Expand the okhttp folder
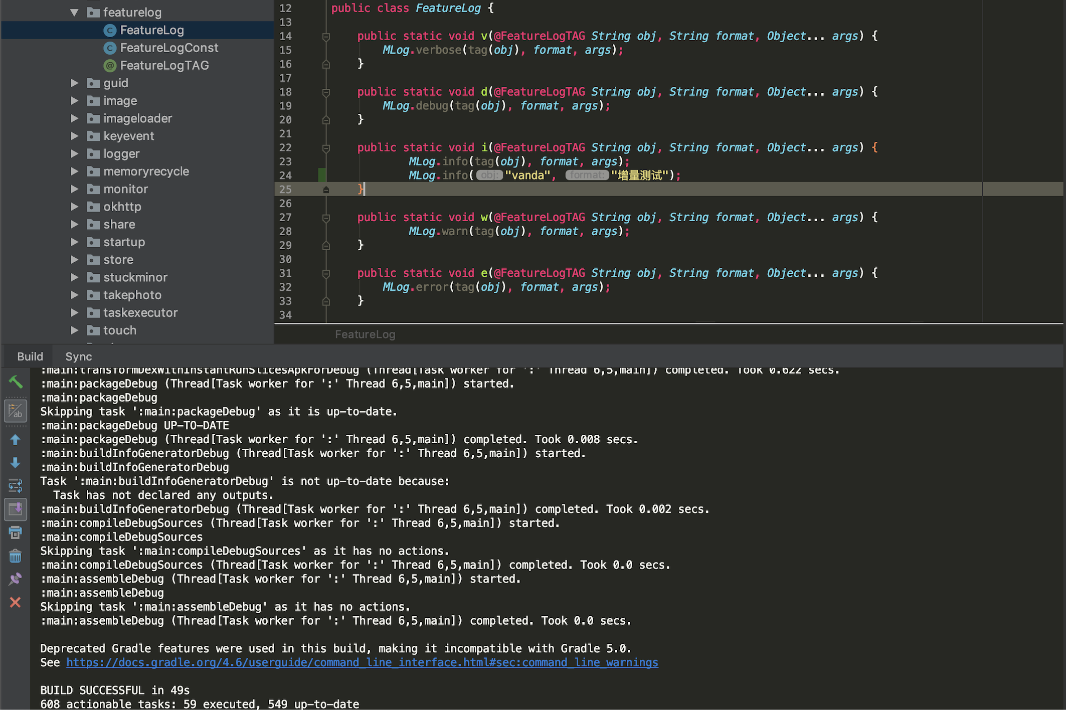 (74, 207)
